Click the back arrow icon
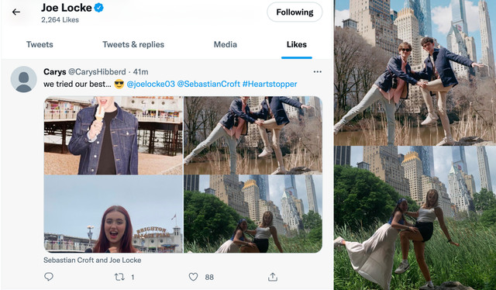 click(15, 12)
